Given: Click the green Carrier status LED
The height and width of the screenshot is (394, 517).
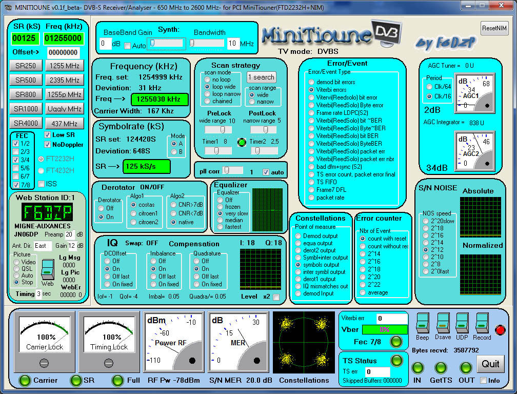Looking at the screenshot, I should click(24, 380).
